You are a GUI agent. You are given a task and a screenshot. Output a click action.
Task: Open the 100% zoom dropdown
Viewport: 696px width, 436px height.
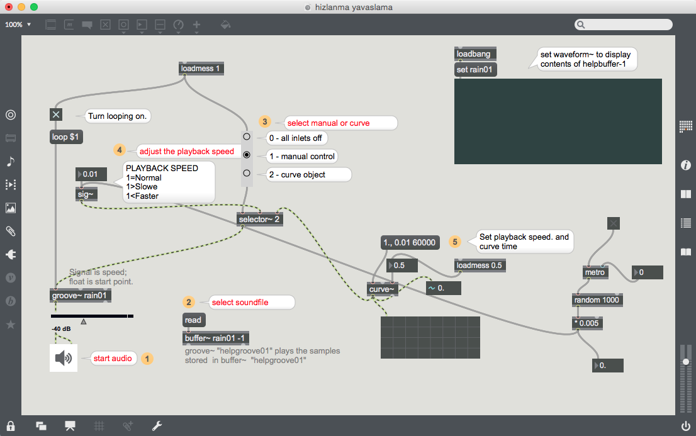click(x=19, y=25)
